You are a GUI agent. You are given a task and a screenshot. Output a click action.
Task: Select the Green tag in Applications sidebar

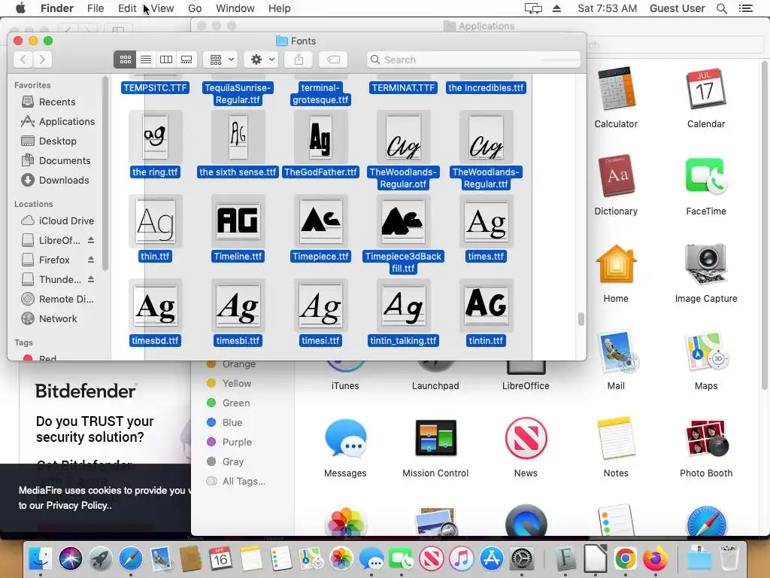(229, 403)
